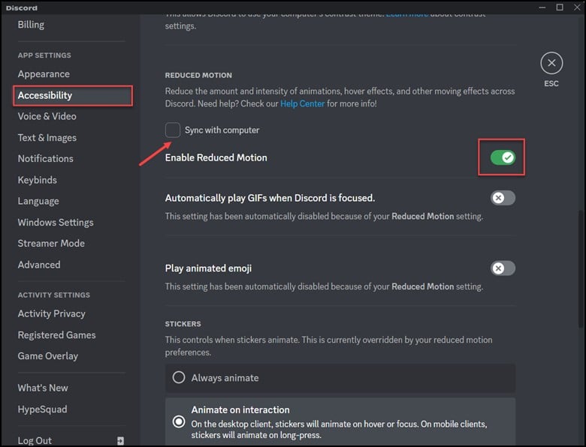Click Log Out in the sidebar
Screen dimensions: 586x447
click(35, 440)
